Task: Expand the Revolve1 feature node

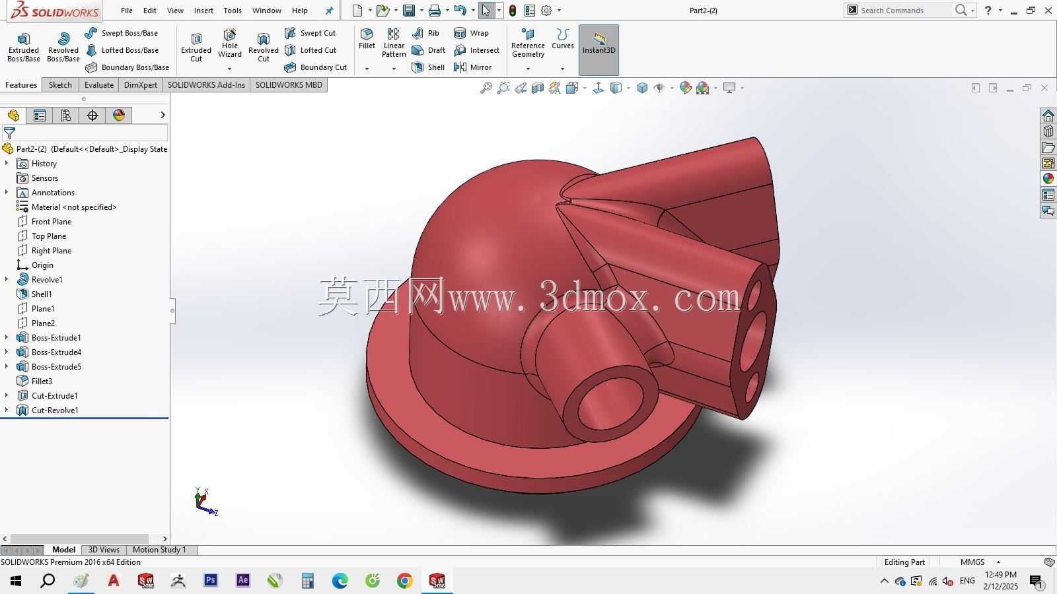Action: tap(7, 280)
